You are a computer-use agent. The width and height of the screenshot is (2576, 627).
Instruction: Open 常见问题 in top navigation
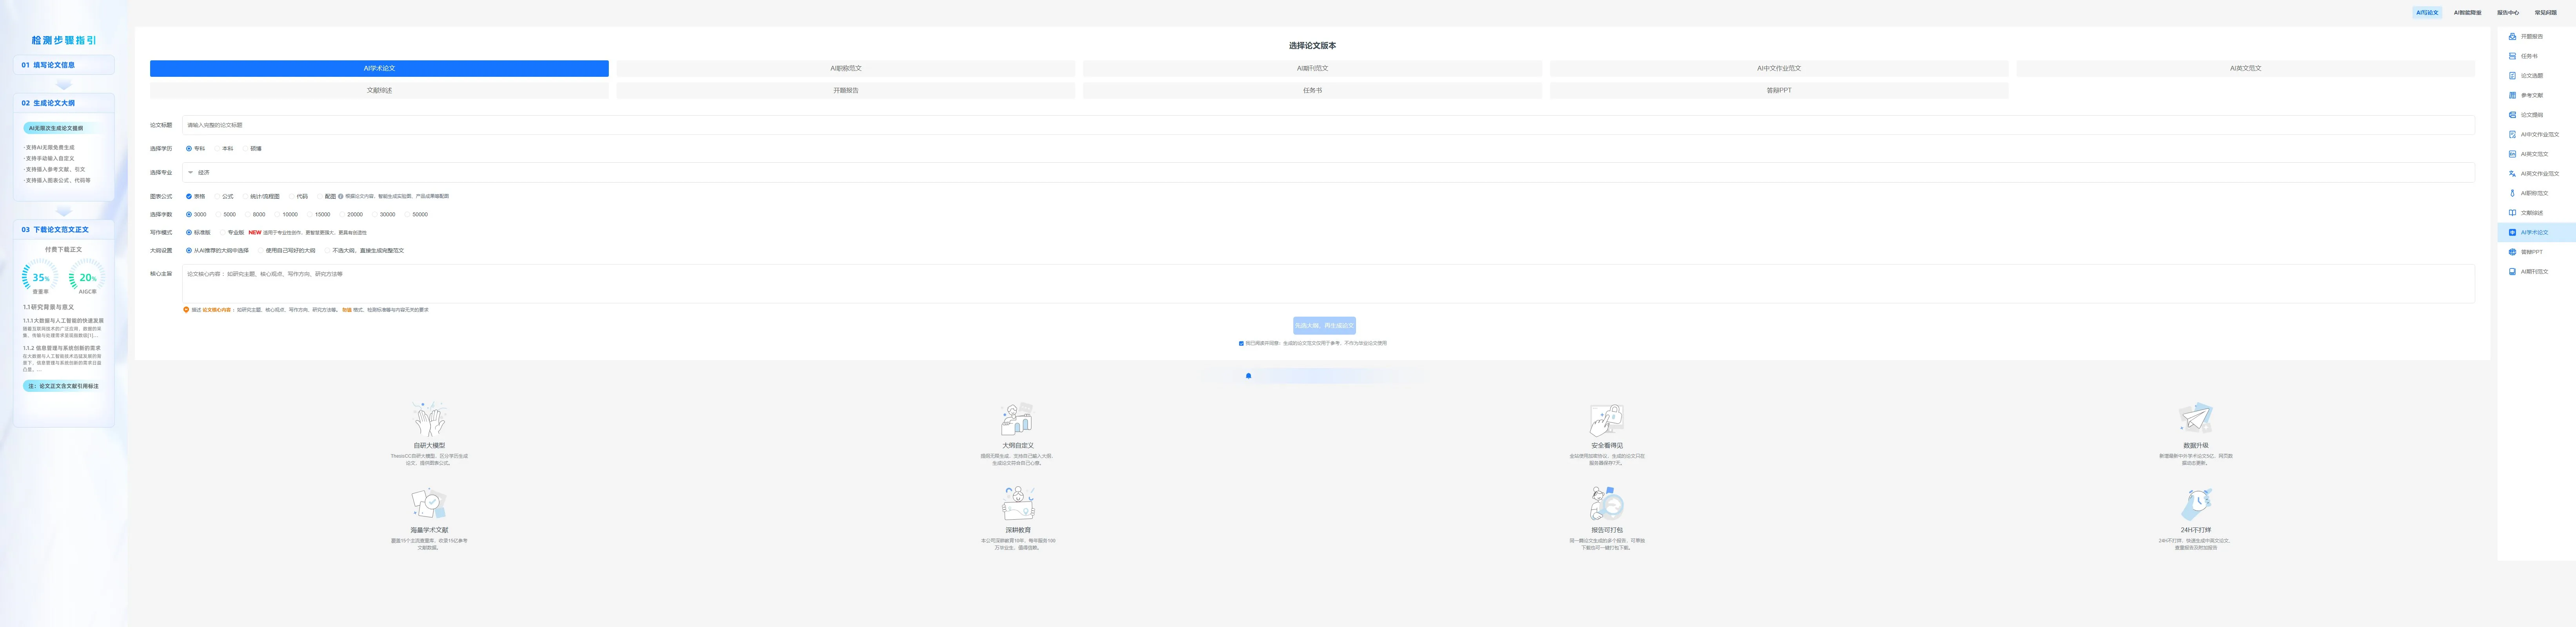[2545, 13]
